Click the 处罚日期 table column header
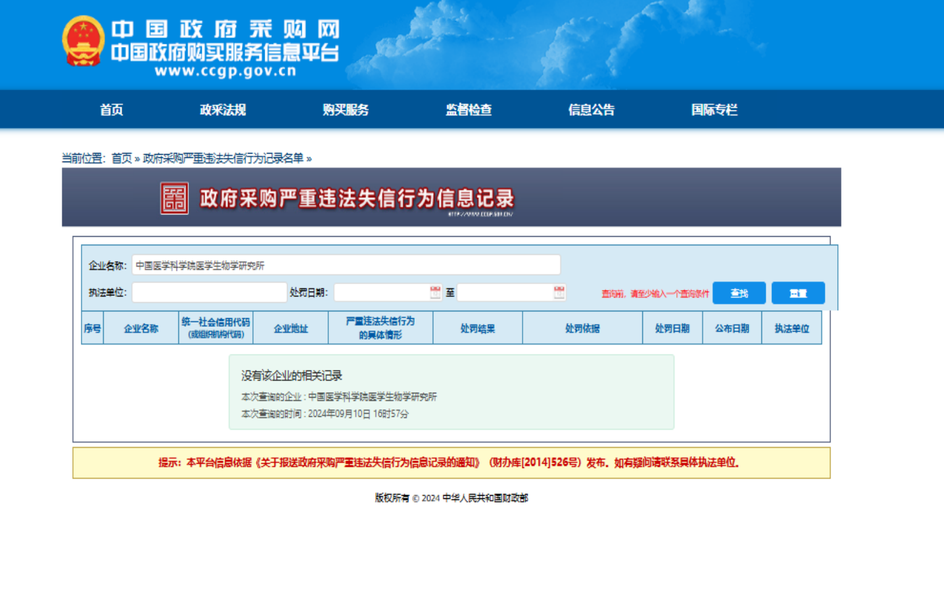 click(673, 328)
